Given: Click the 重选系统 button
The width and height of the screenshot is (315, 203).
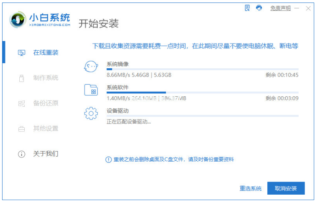Looking at the screenshot, I should [x=250, y=188].
